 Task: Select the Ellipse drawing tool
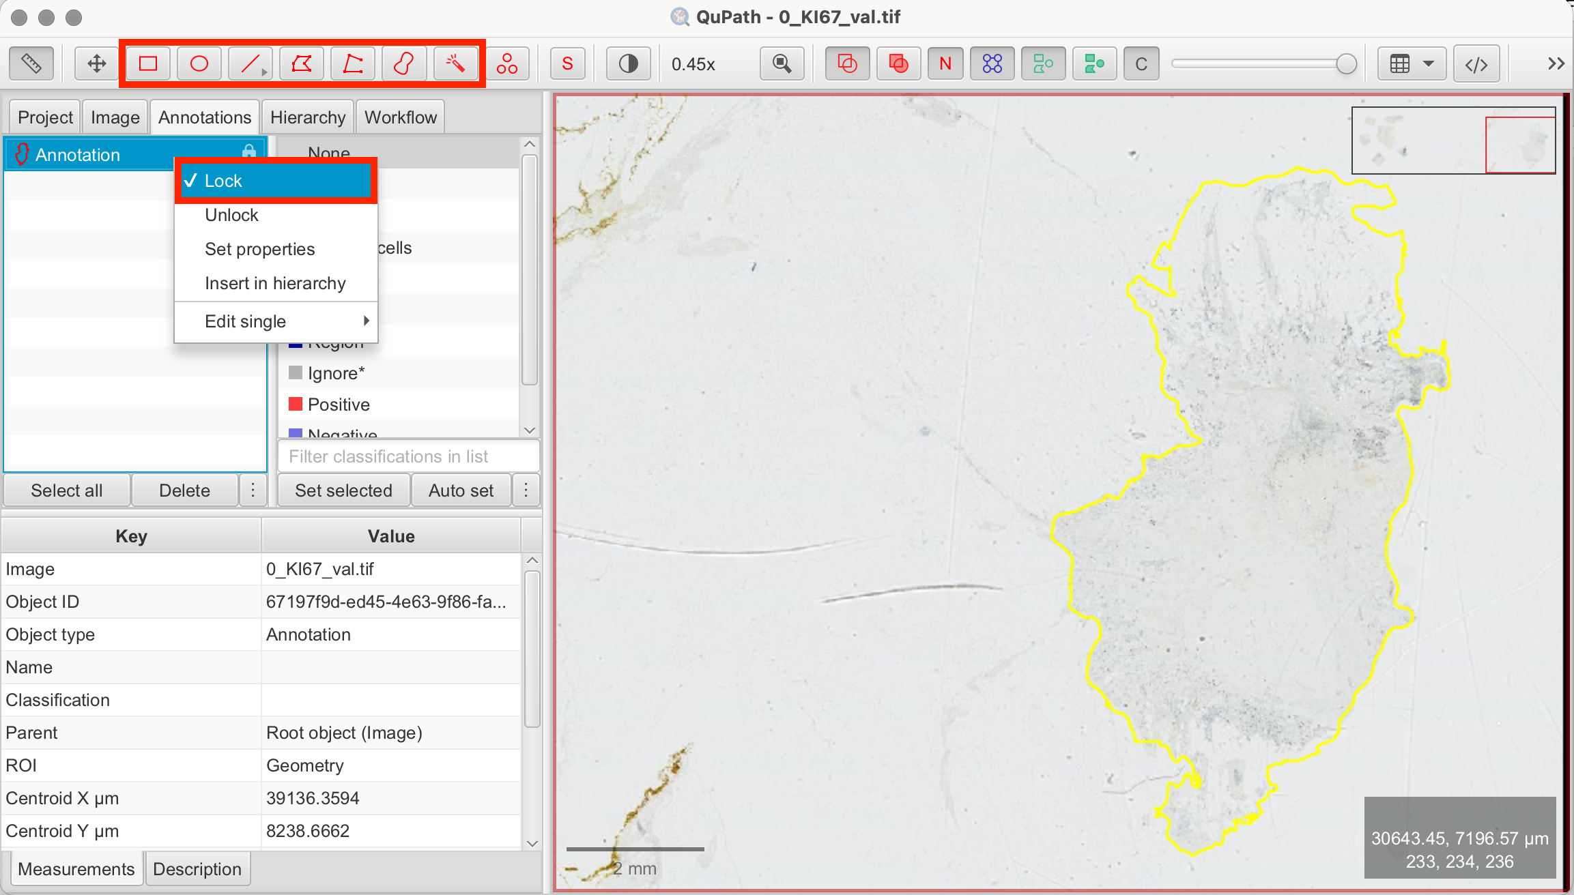(199, 64)
